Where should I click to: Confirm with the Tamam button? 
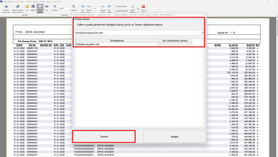pos(104,137)
